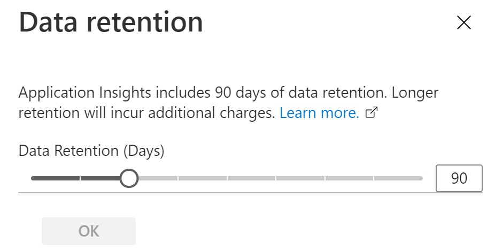
Task: Set slider to the fifth track segment
Action: click(251, 178)
